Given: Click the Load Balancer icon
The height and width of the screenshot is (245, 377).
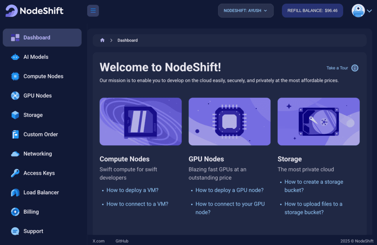Looking at the screenshot, I should click(15, 192).
